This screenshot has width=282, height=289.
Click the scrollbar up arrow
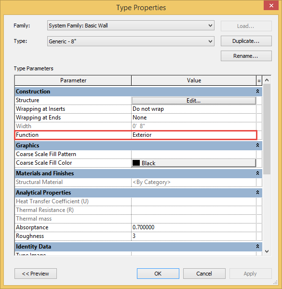267,80
